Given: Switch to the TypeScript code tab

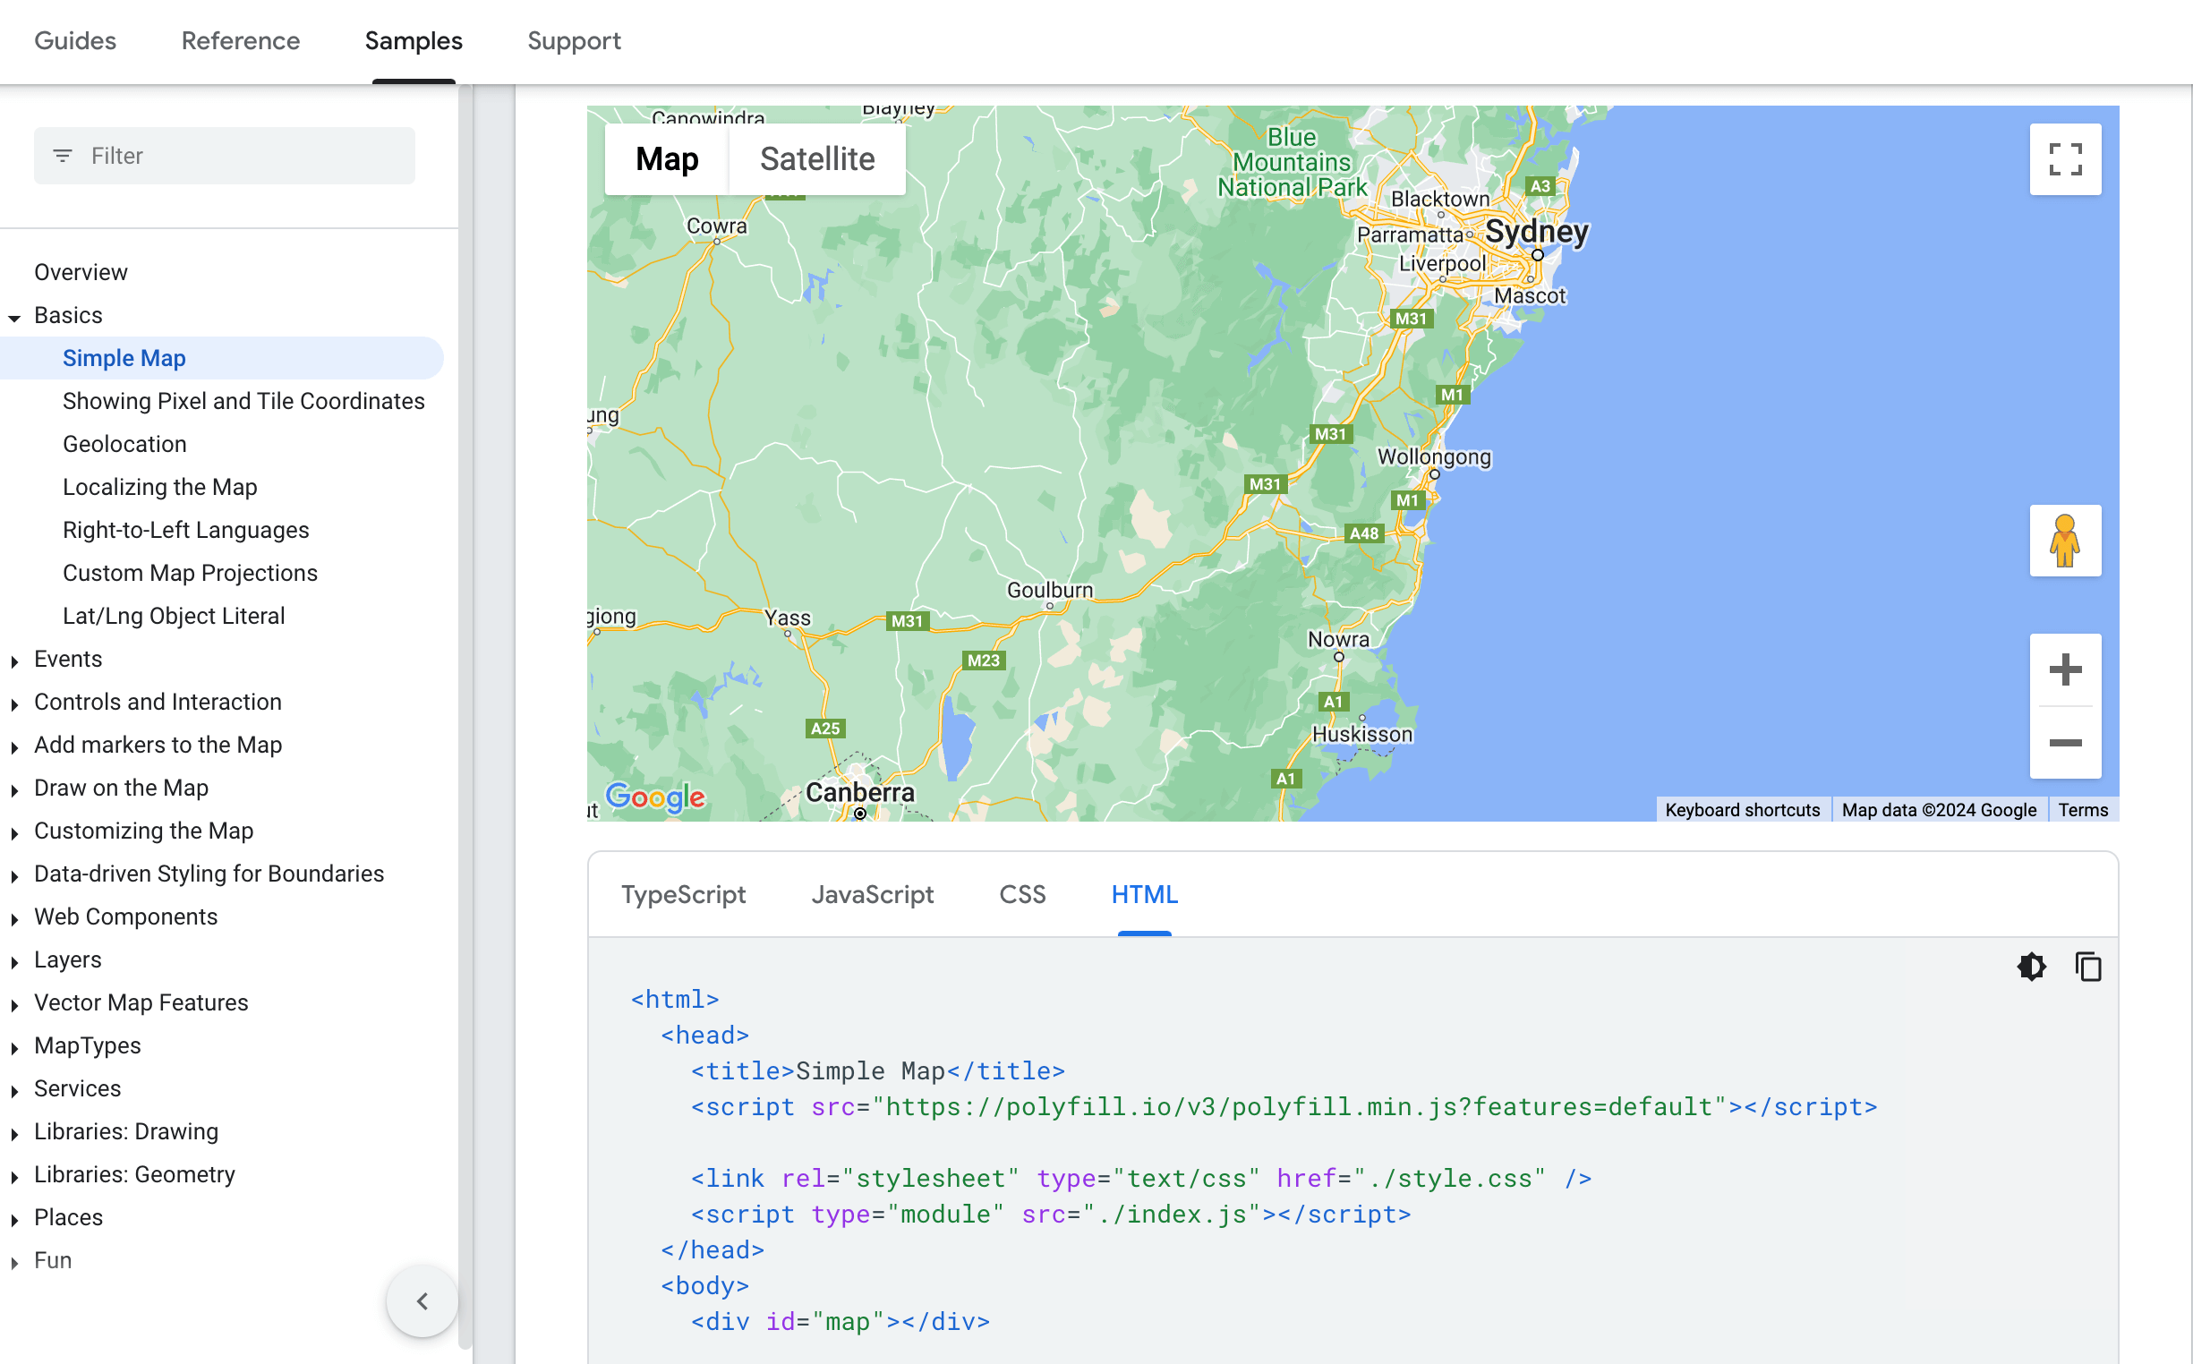Looking at the screenshot, I should 683,894.
